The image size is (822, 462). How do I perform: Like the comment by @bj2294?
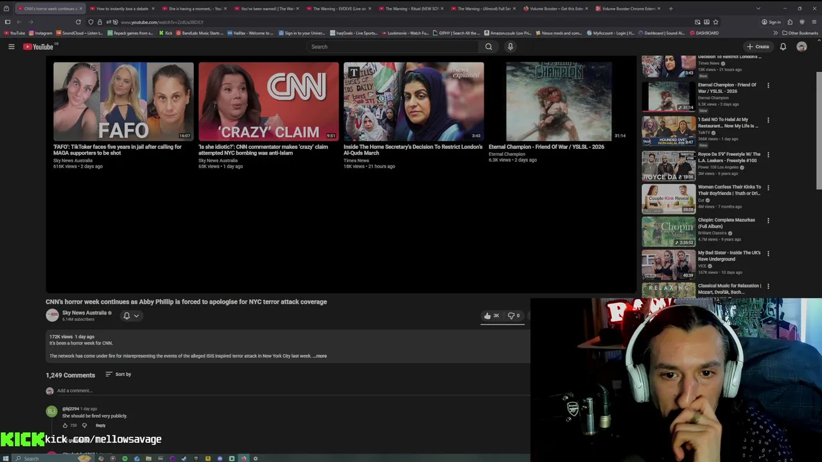65,425
